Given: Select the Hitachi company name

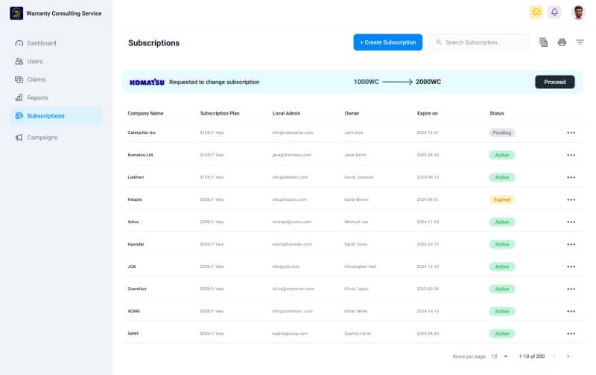Looking at the screenshot, I should coord(135,199).
